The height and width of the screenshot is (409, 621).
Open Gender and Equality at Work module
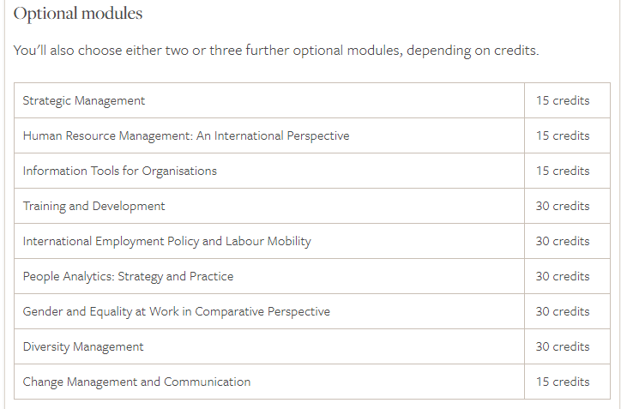[177, 311]
